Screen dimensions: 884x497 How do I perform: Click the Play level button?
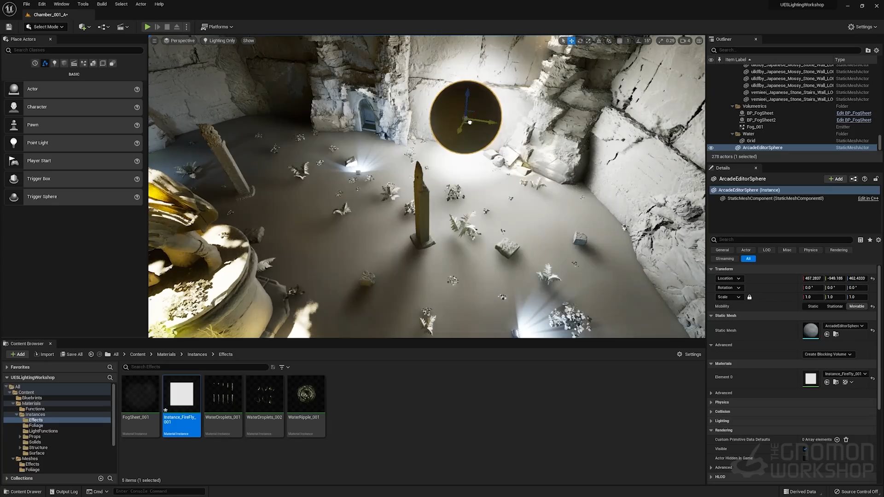coord(147,27)
